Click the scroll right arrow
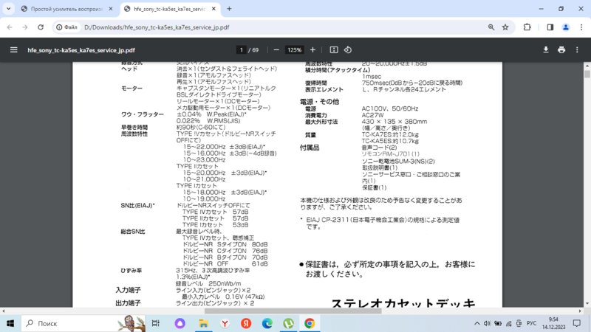Viewport: 591px width, 332px height. tap(580, 311)
